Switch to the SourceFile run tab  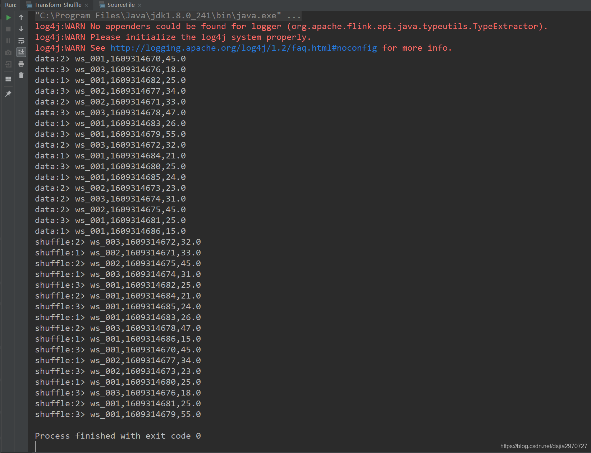[121, 5]
